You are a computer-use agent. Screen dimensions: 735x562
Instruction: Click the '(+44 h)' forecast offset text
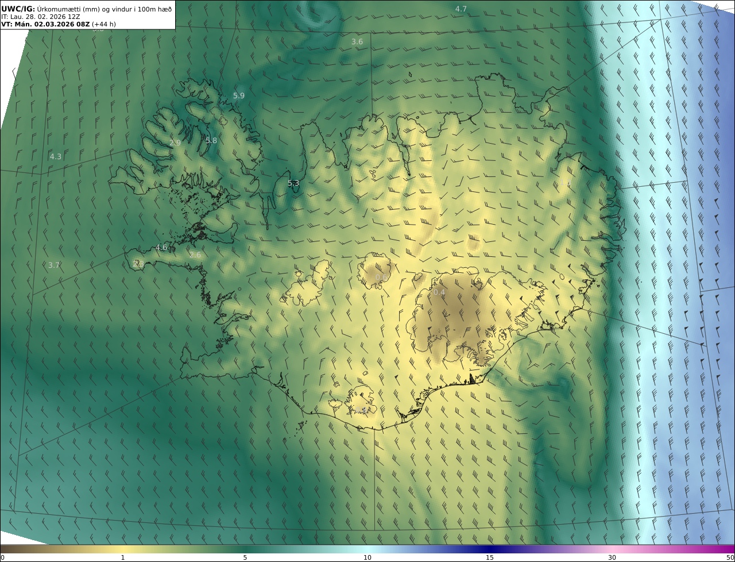coord(105,25)
